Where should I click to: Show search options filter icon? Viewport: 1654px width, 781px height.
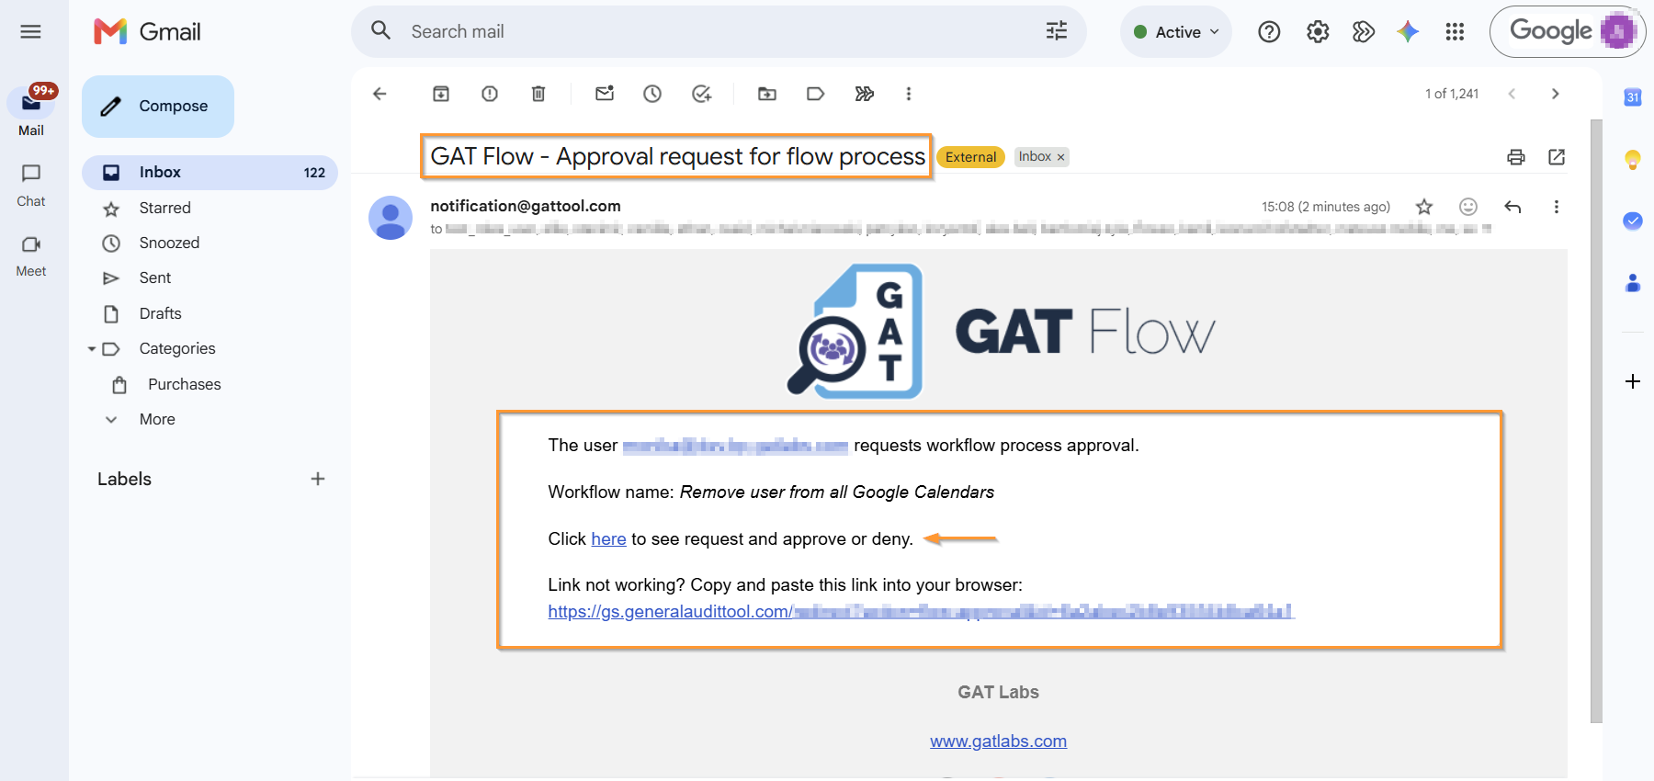click(x=1057, y=31)
